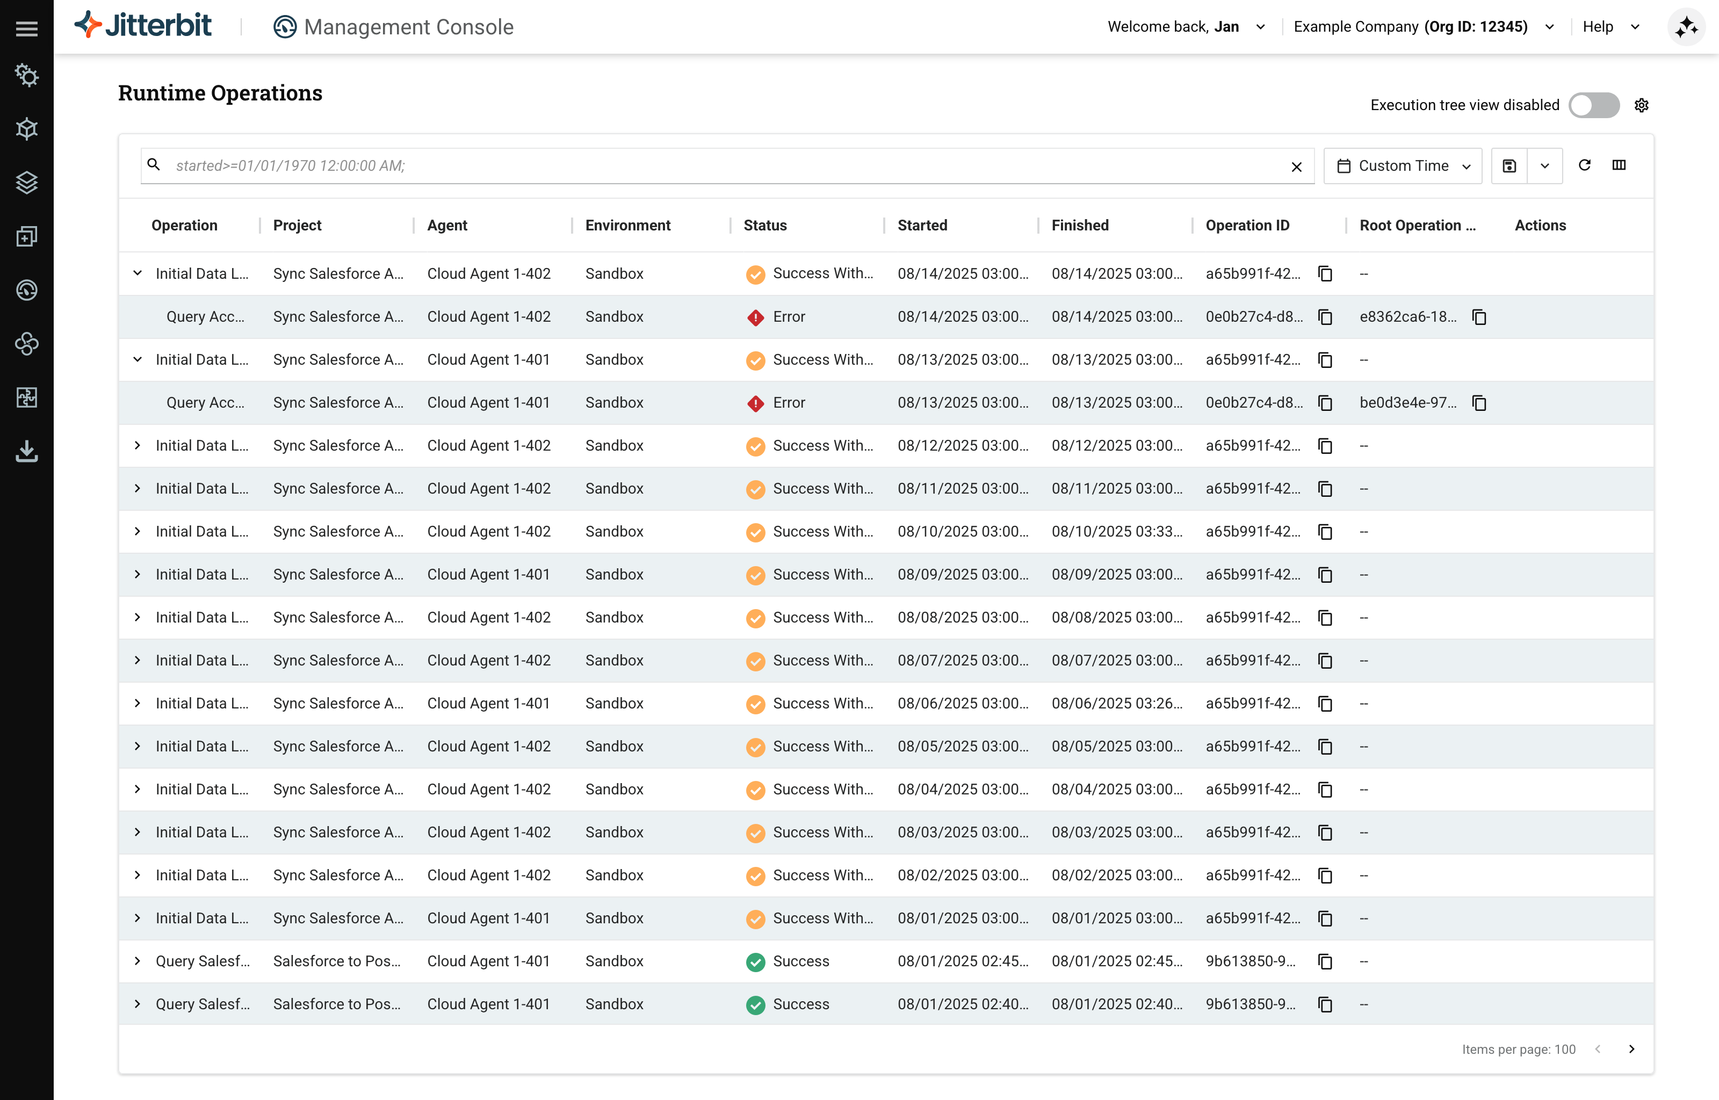Click the hamburger menu at top left
Image resolution: width=1719 pixels, height=1100 pixels.
(27, 28)
